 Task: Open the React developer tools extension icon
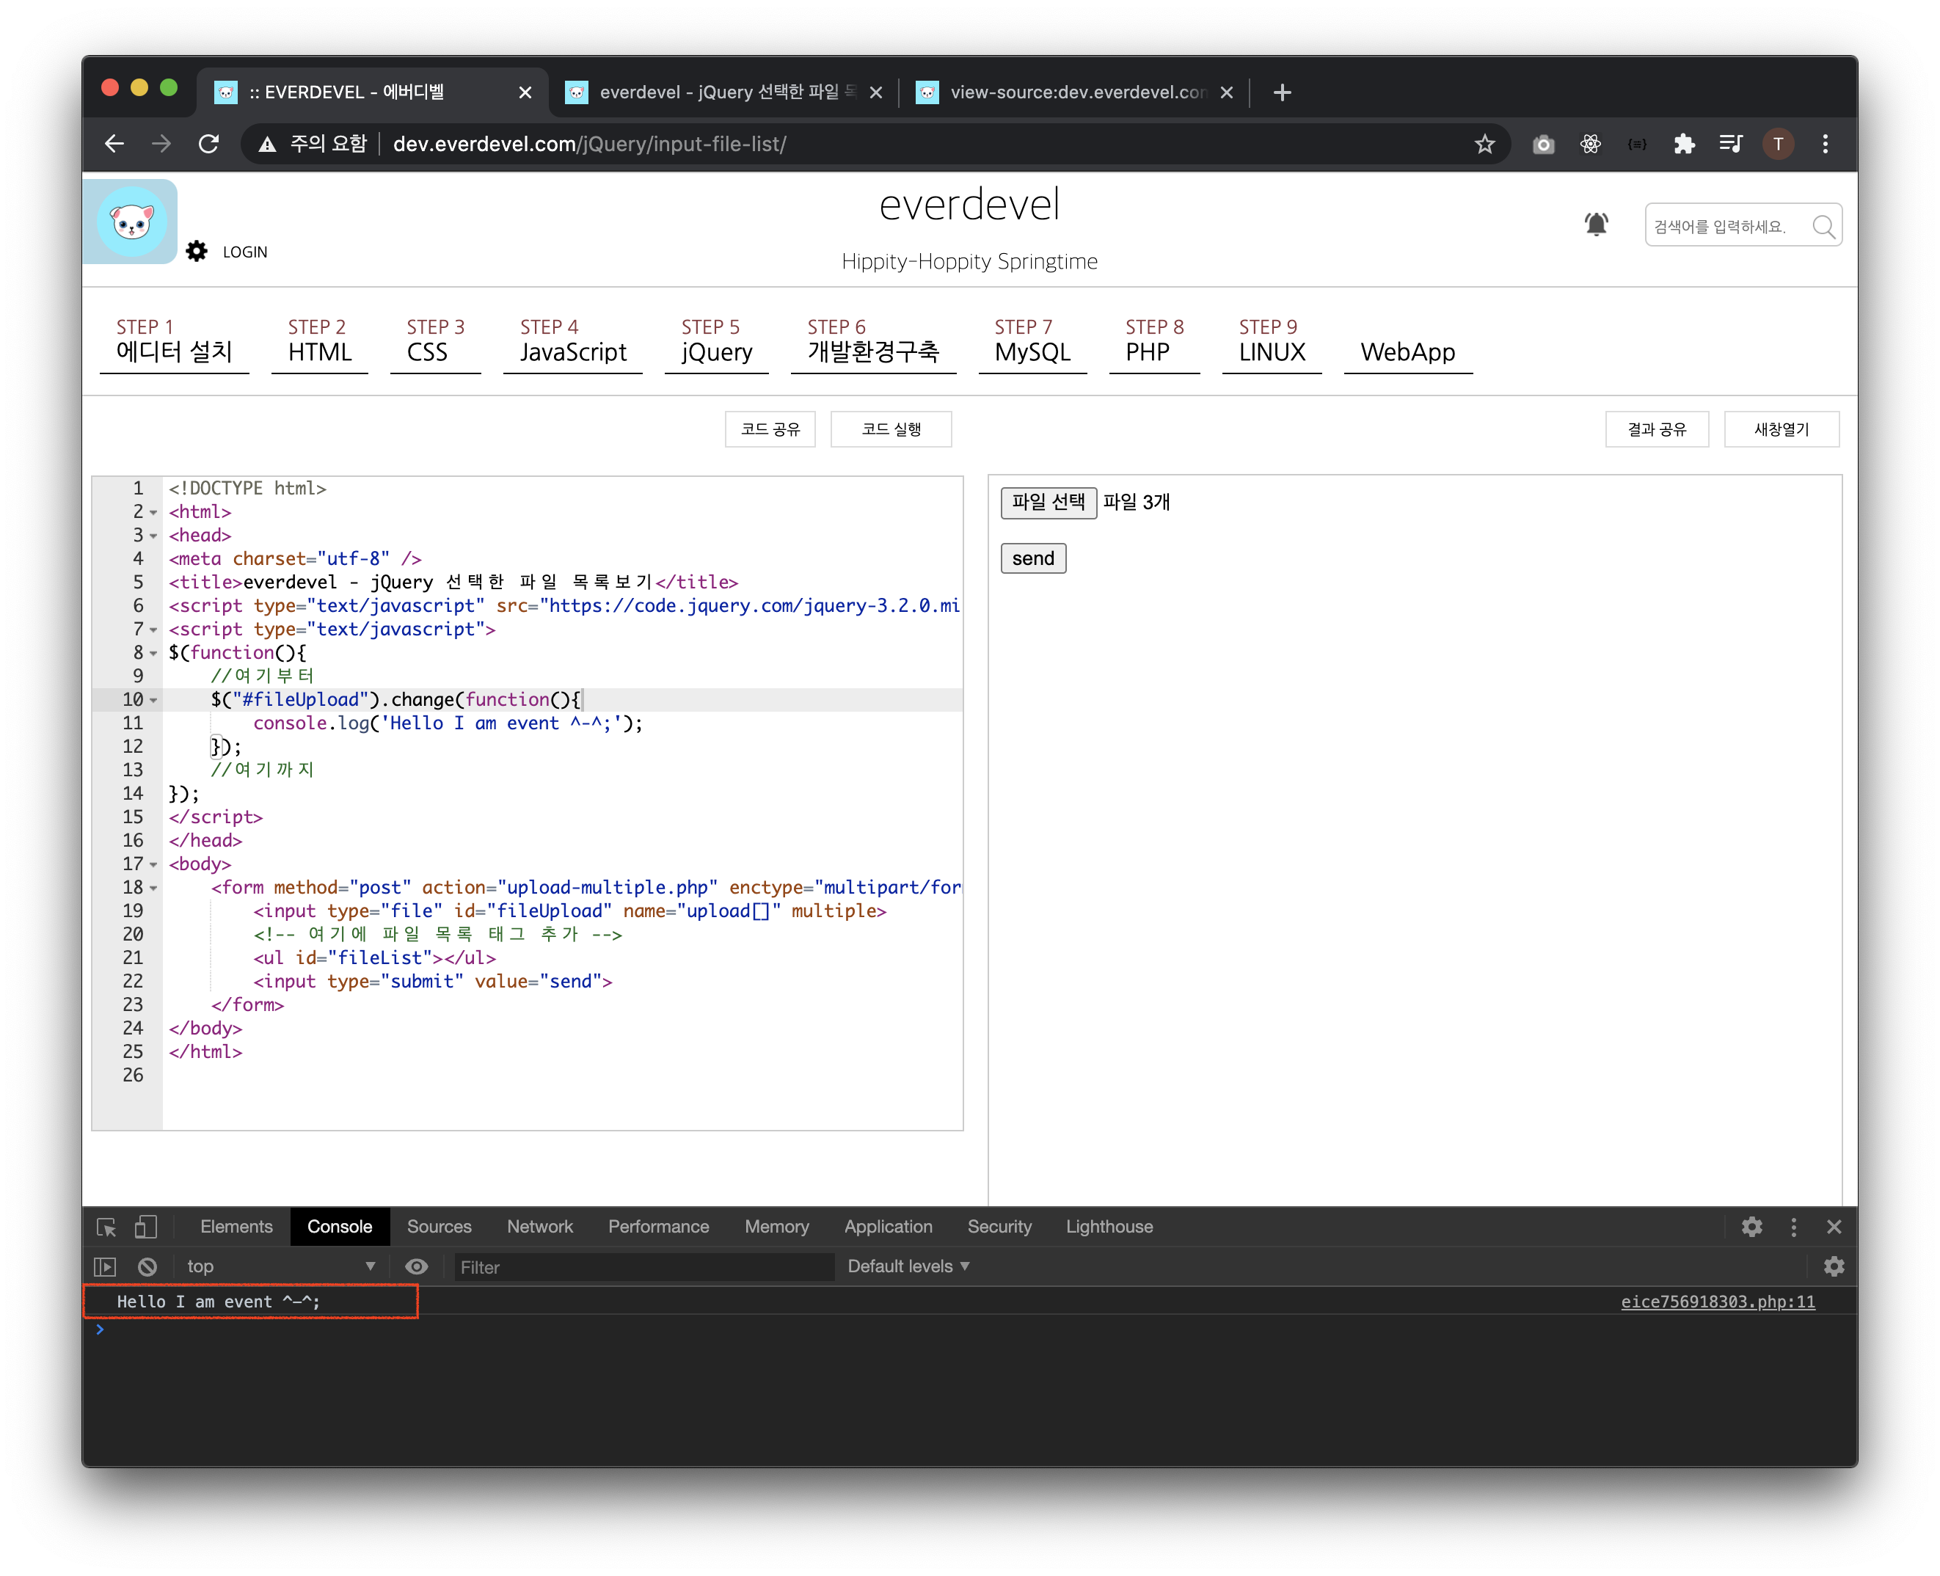[1591, 143]
